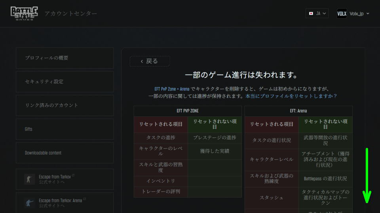Screen dimensions: 380x213
Task: Click the Japanese flag icon
Action: (311, 13)
